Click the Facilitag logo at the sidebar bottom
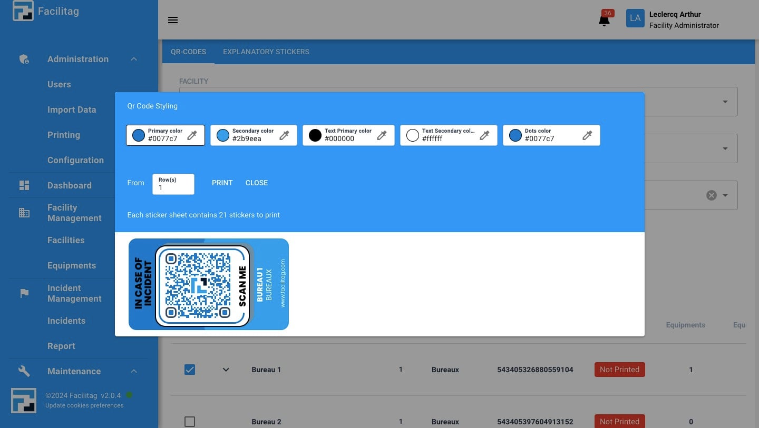Image resolution: width=759 pixels, height=428 pixels. click(x=24, y=401)
